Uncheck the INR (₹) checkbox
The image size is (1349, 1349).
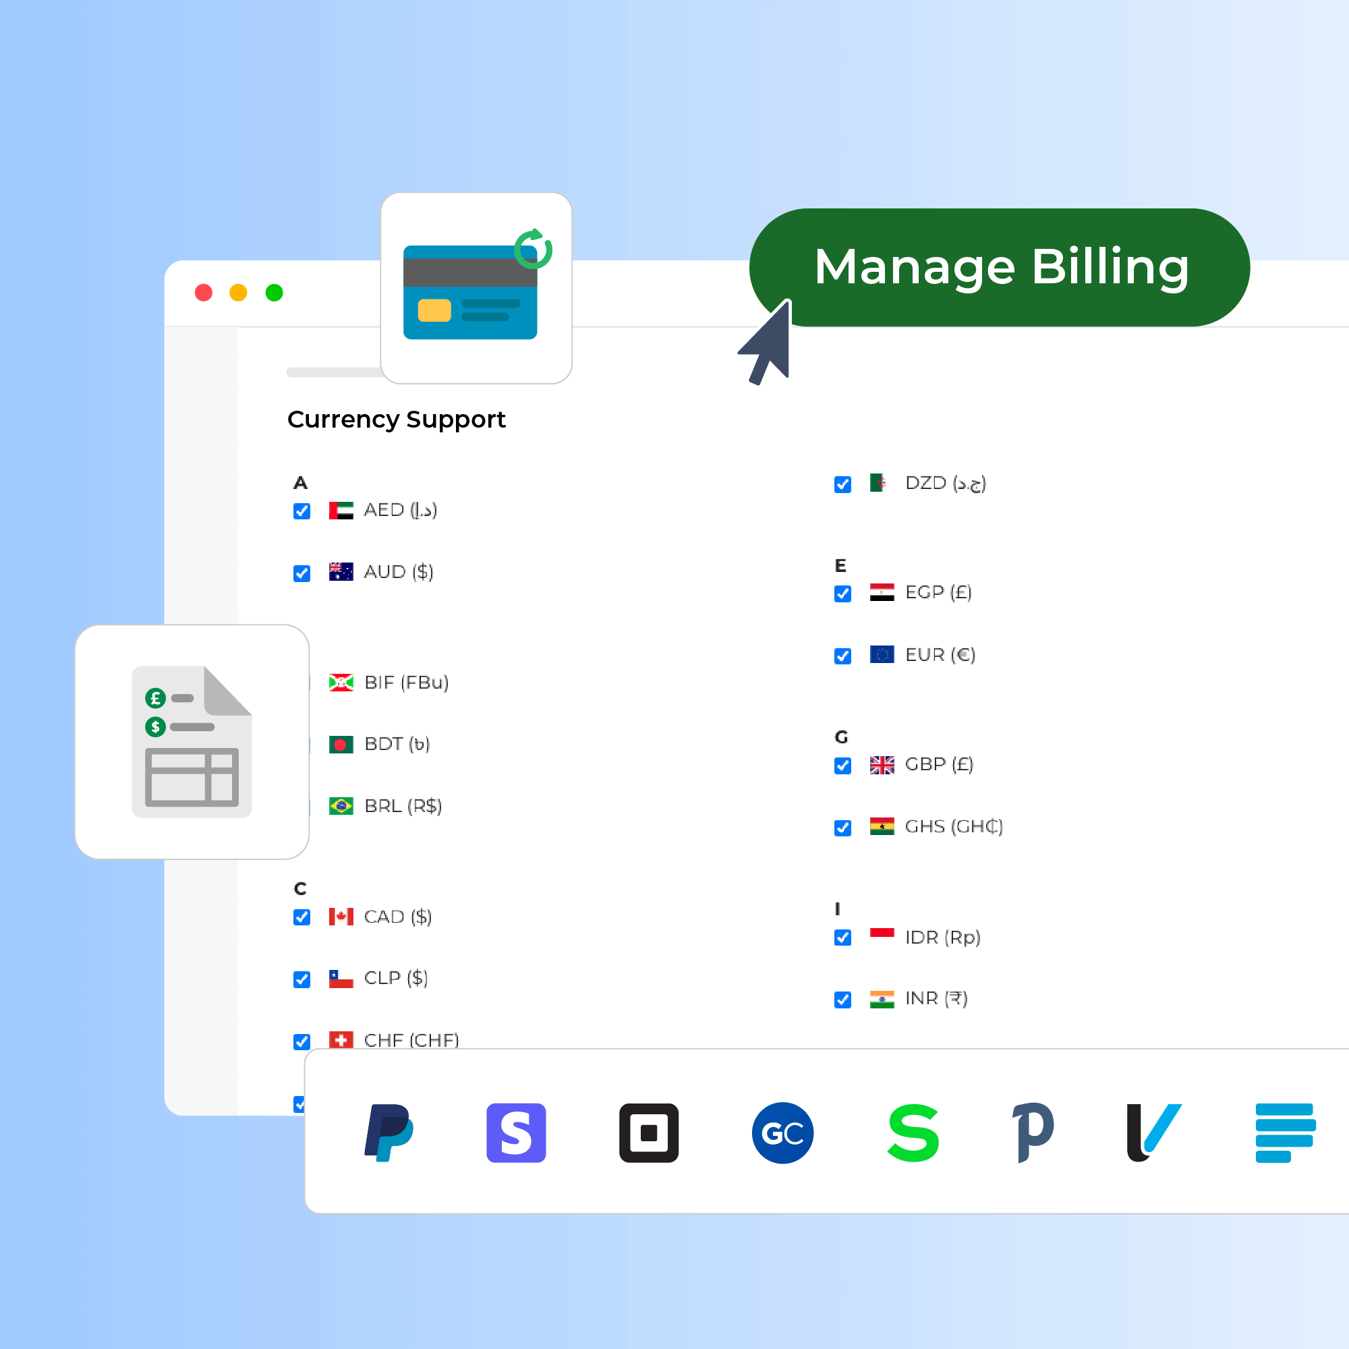pos(842,999)
